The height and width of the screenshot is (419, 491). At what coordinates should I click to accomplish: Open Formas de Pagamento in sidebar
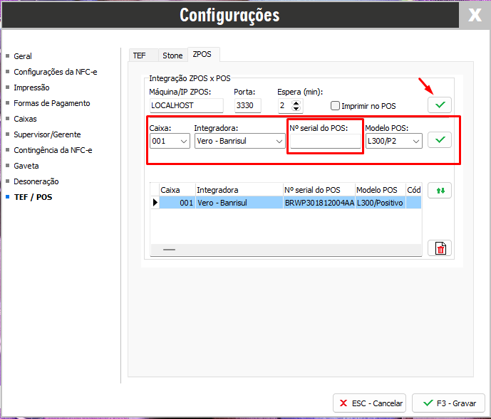pyautogui.click(x=51, y=103)
